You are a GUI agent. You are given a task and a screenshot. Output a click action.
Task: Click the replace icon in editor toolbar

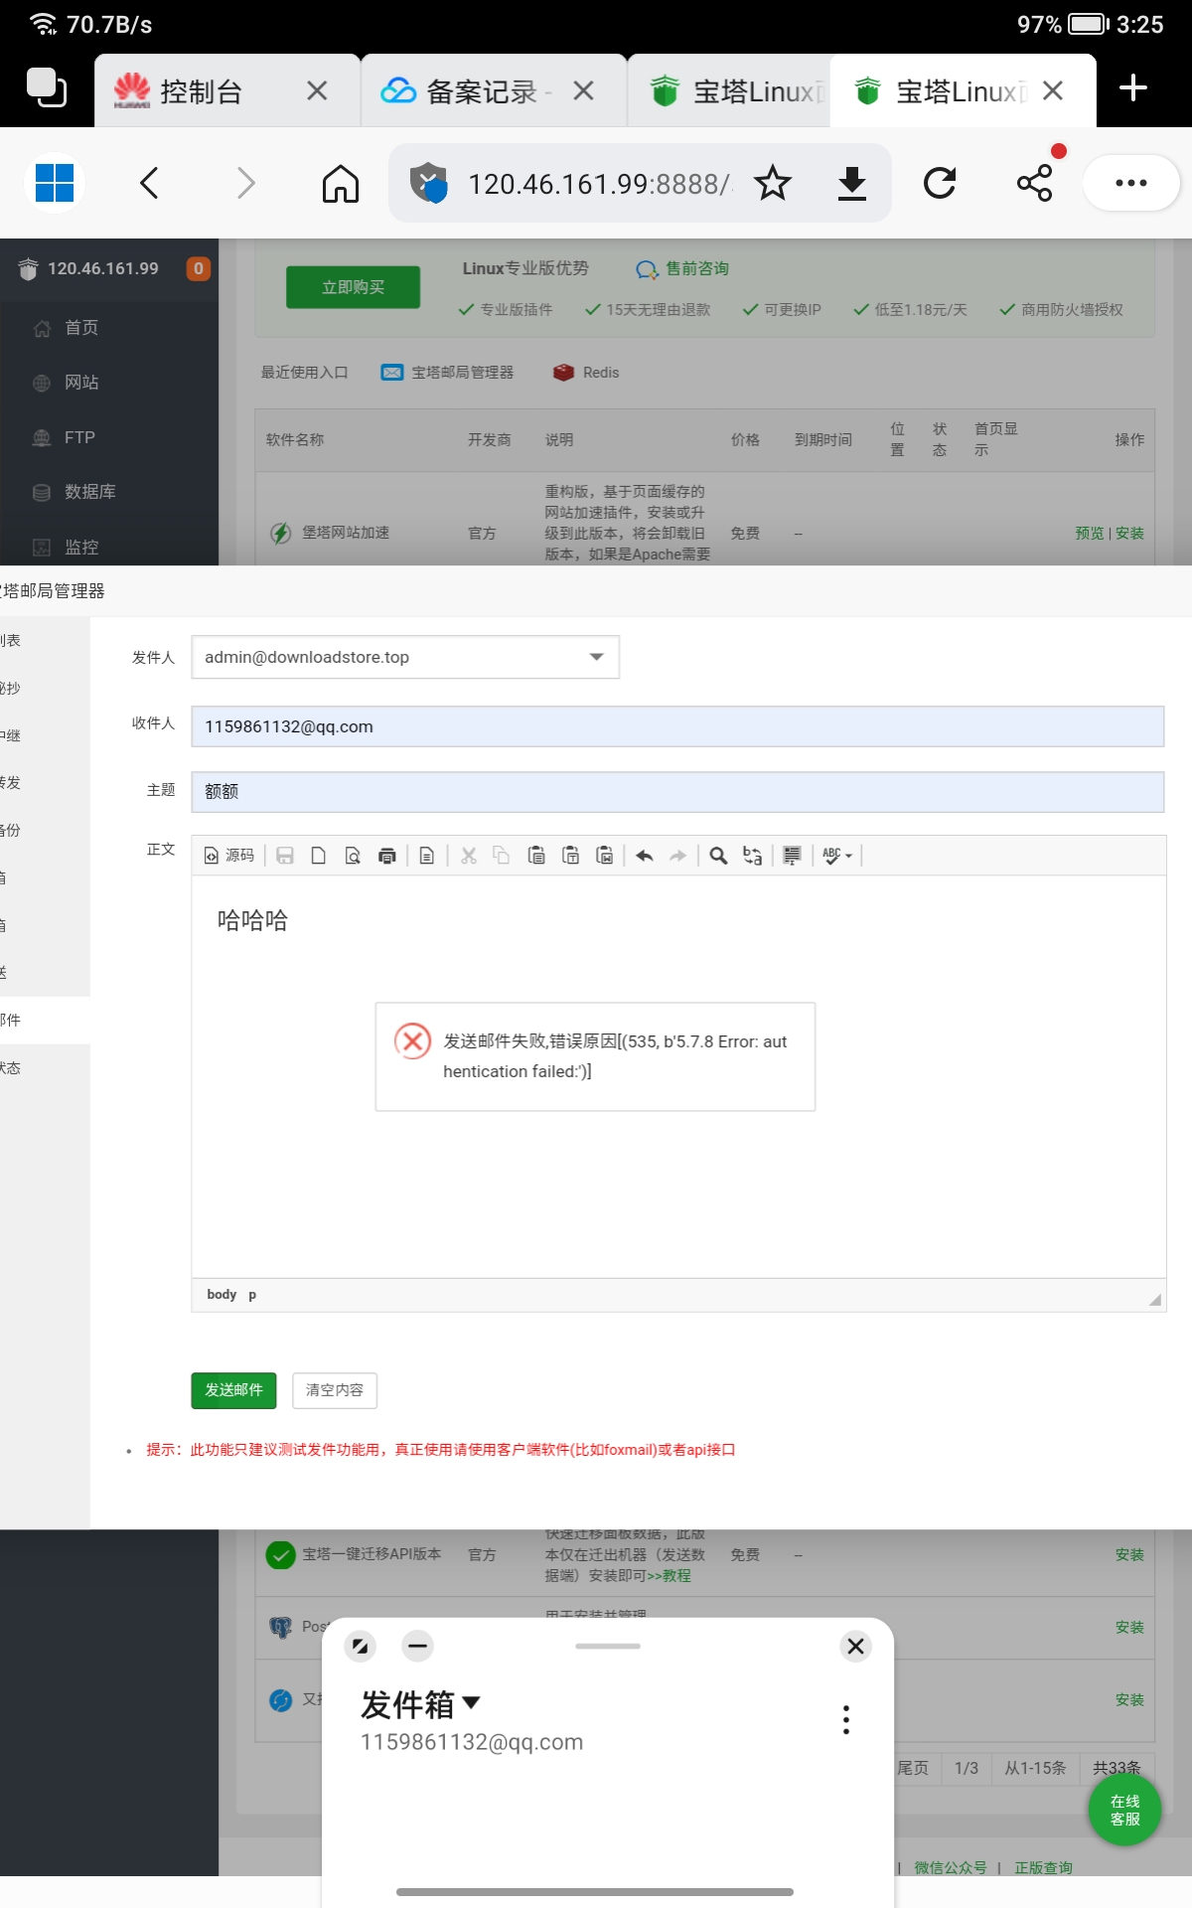(753, 856)
